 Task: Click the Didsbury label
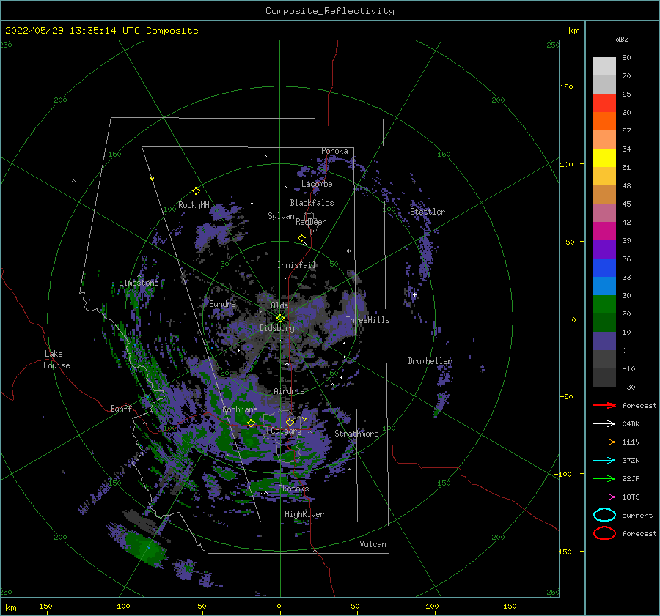click(277, 328)
